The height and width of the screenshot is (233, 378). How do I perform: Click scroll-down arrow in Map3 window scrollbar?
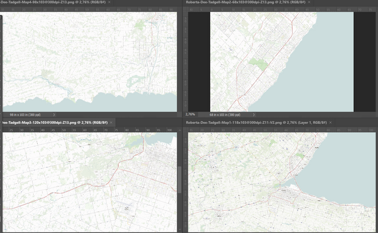coord(180,230)
